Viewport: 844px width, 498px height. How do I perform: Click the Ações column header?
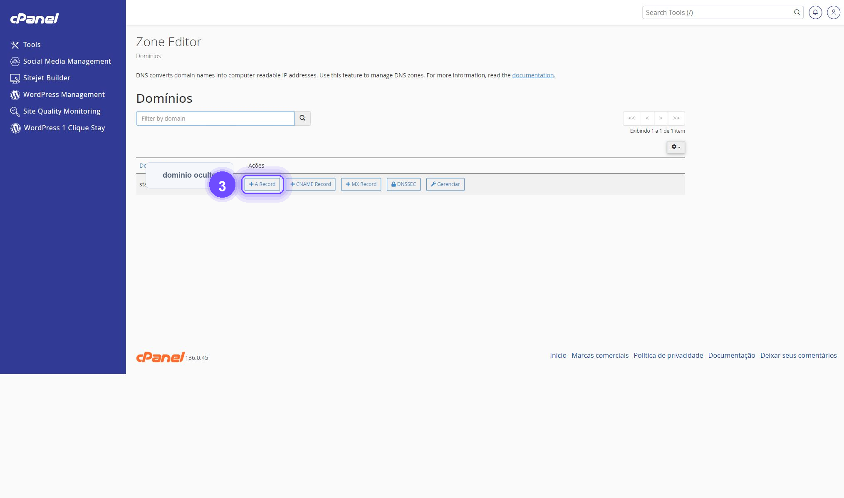(x=256, y=166)
